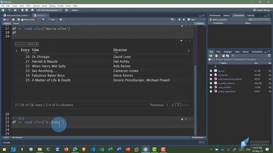Switch to the Plots tab
This screenshot has height=153, width=273.
click(x=218, y=52)
